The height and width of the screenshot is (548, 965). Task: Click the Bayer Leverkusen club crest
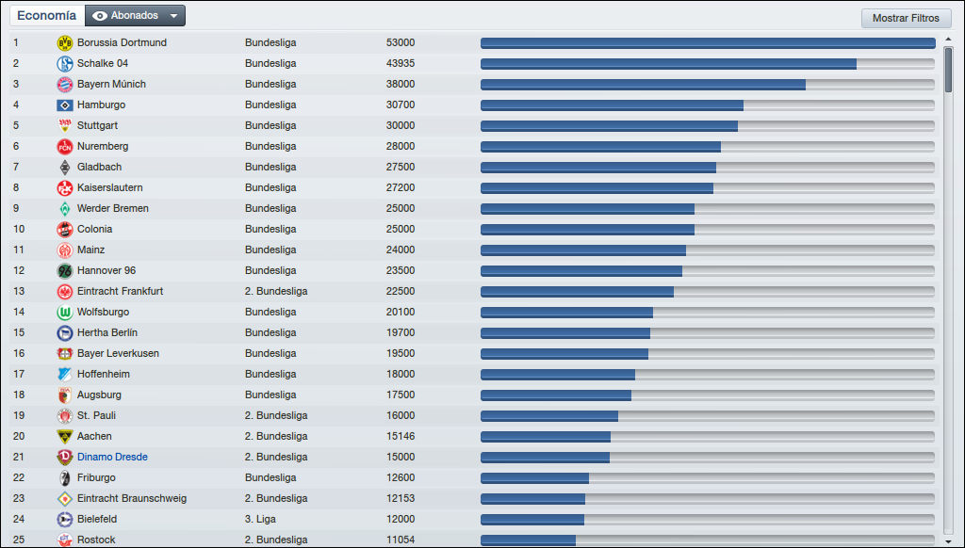click(65, 354)
